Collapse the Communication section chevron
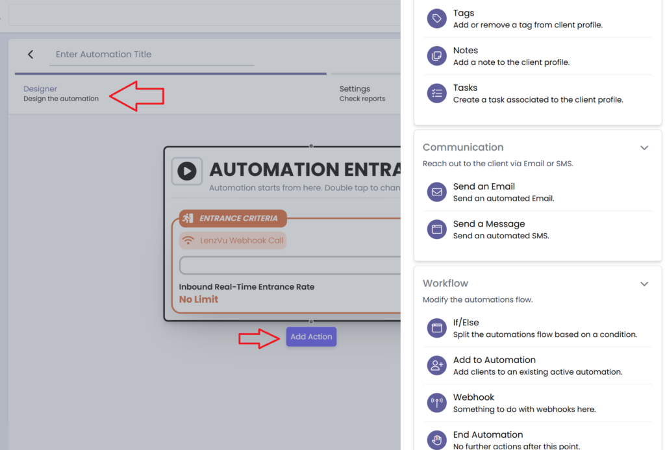Image resolution: width=665 pixels, height=450 pixels. coord(644,148)
